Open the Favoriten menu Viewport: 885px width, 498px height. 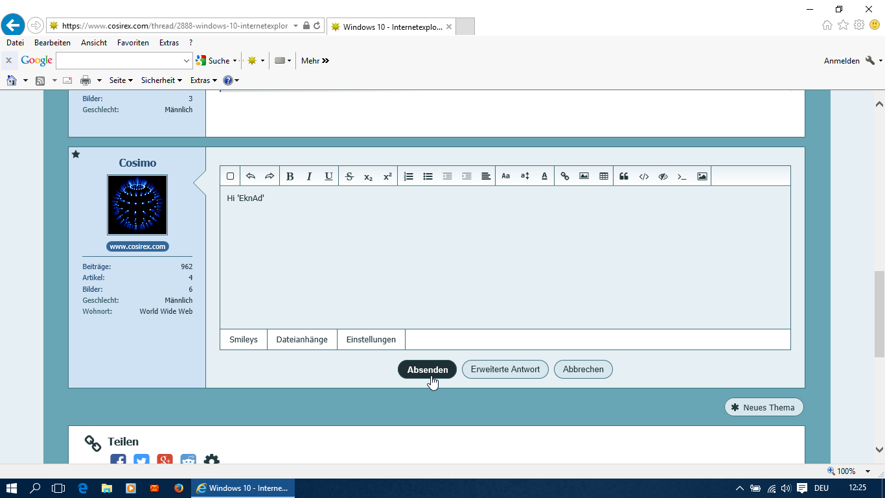click(133, 43)
